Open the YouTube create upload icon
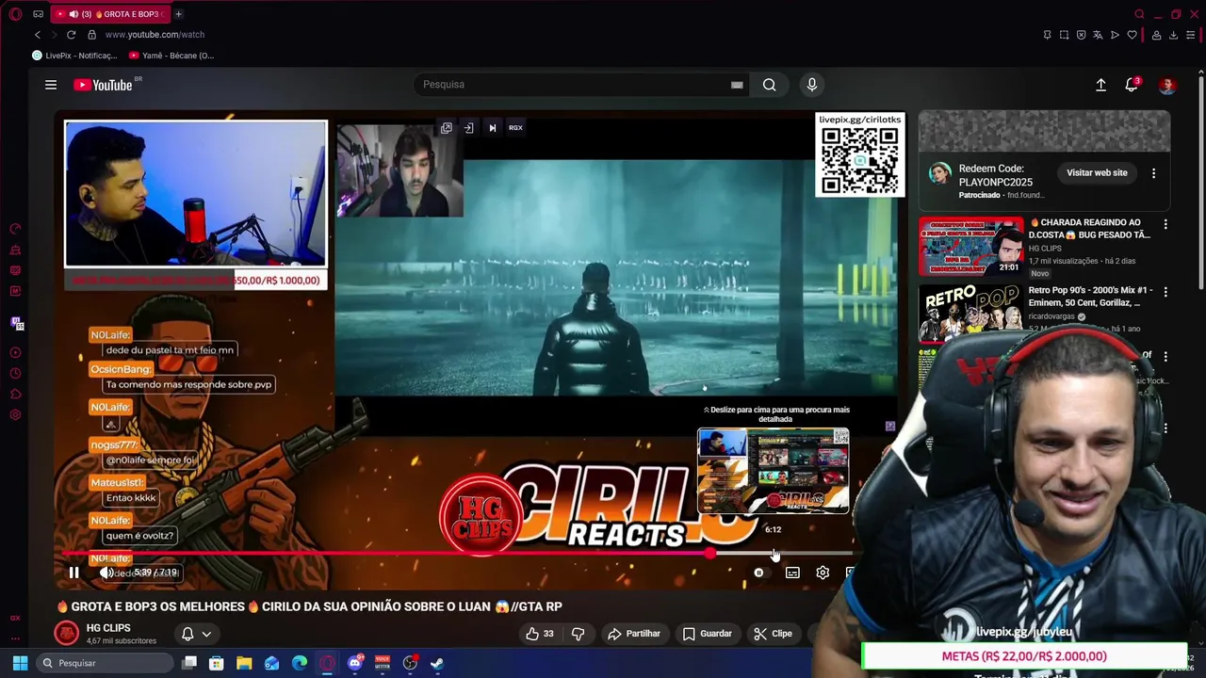Viewport: 1206px width, 678px height. coord(1100,85)
